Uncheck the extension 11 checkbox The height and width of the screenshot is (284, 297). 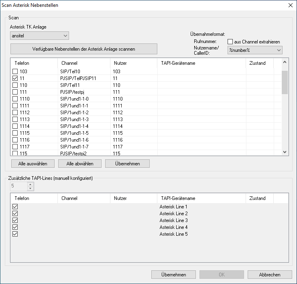pyautogui.click(x=15, y=78)
